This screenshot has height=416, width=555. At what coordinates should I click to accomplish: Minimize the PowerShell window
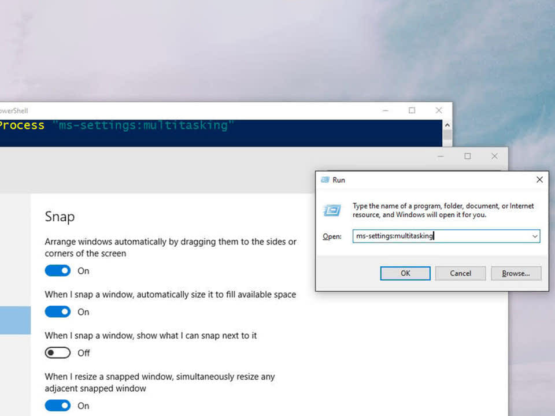385,110
